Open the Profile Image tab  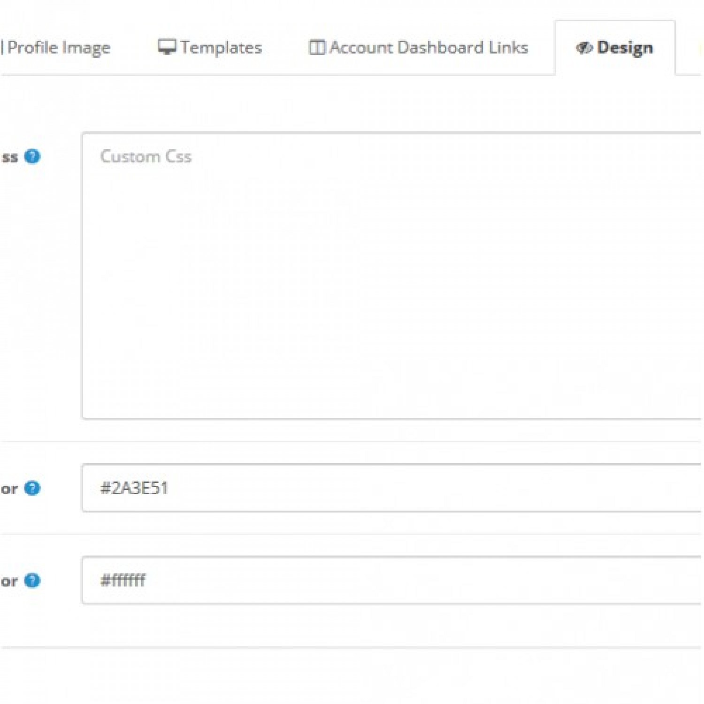pyautogui.click(x=59, y=47)
